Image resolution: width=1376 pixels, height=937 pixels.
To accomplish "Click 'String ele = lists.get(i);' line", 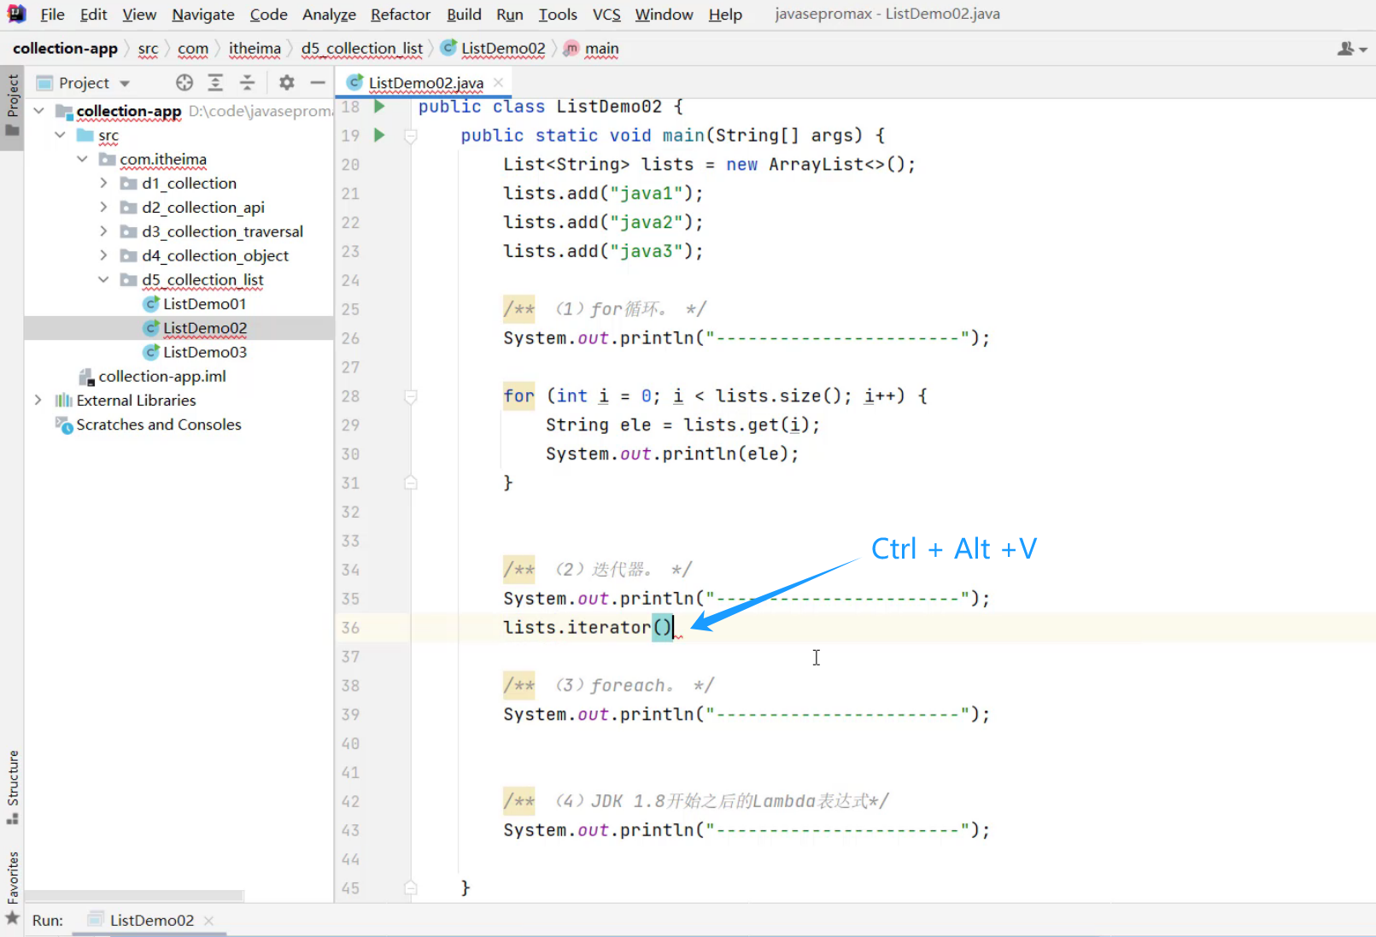I will click(x=682, y=425).
